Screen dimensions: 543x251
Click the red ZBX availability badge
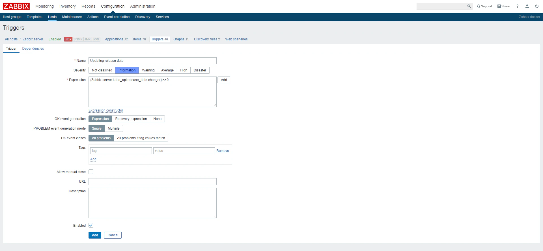click(x=68, y=39)
